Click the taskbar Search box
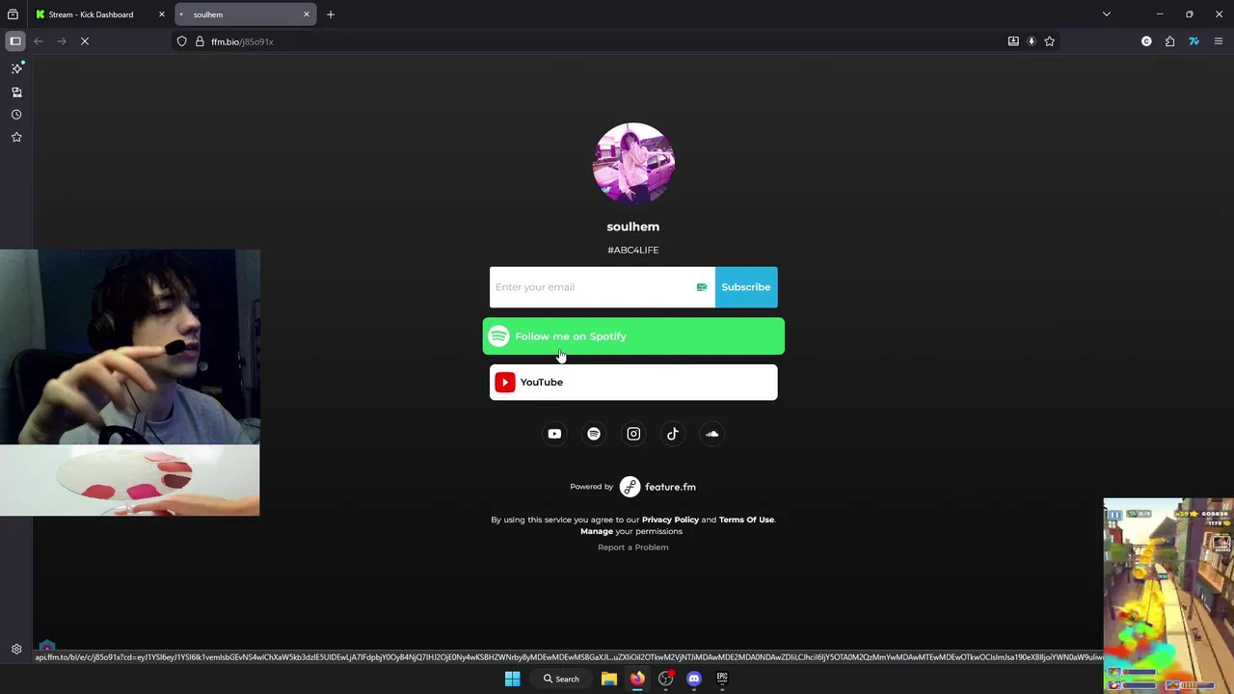Image resolution: width=1234 pixels, height=694 pixels. tap(560, 679)
